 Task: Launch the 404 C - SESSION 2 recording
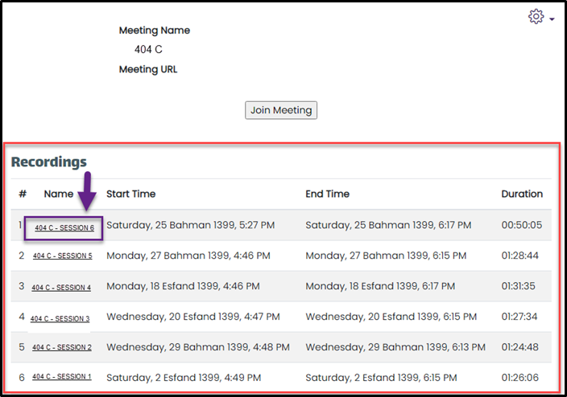pos(61,348)
